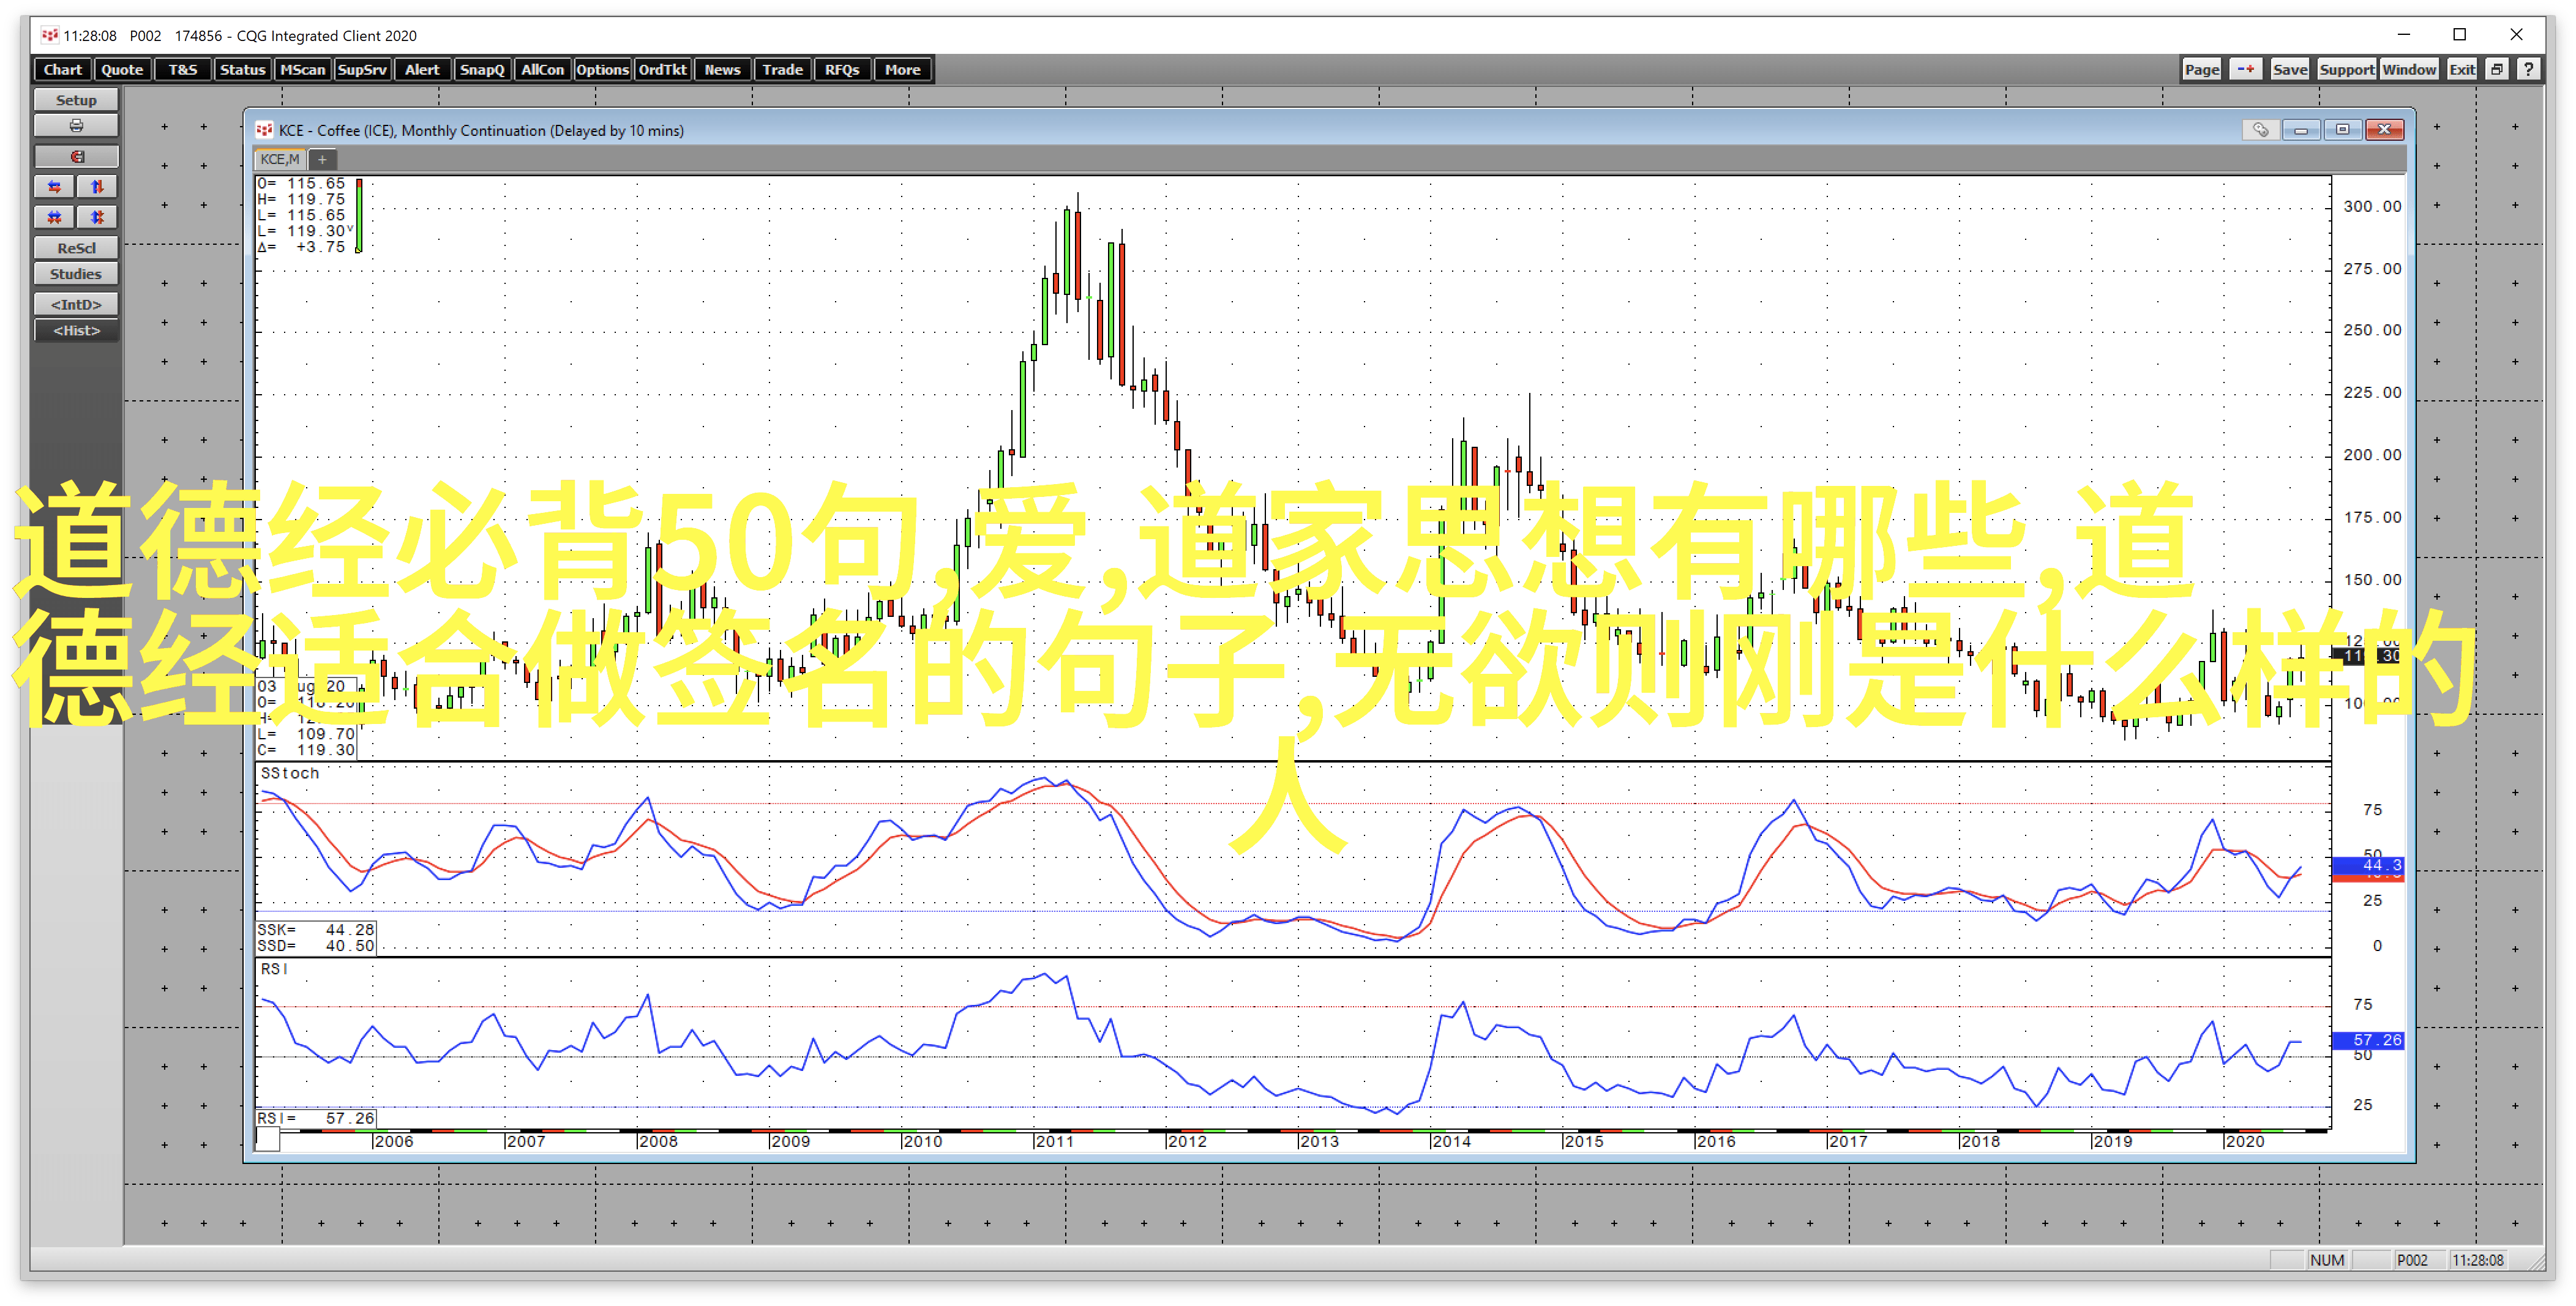Viewport: 2576px width, 1306px height.
Task: Click the red magnet icon button
Action: click(x=76, y=157)
